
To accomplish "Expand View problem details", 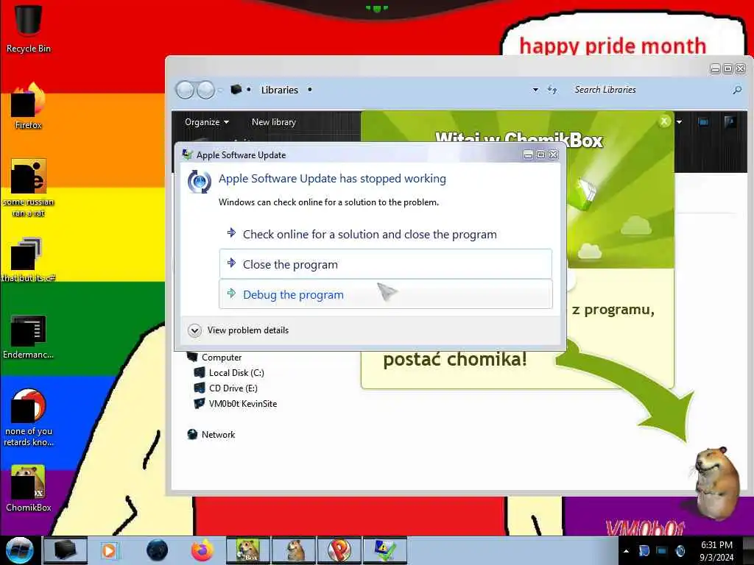I will [x=239, y=330].
